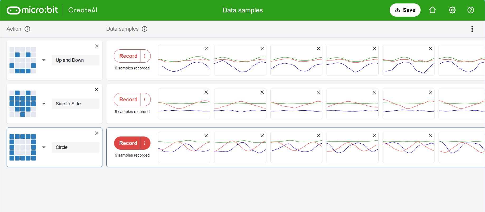Click the Save button
485x212 pixels.
pyautogui.click(x=405, y=10)
